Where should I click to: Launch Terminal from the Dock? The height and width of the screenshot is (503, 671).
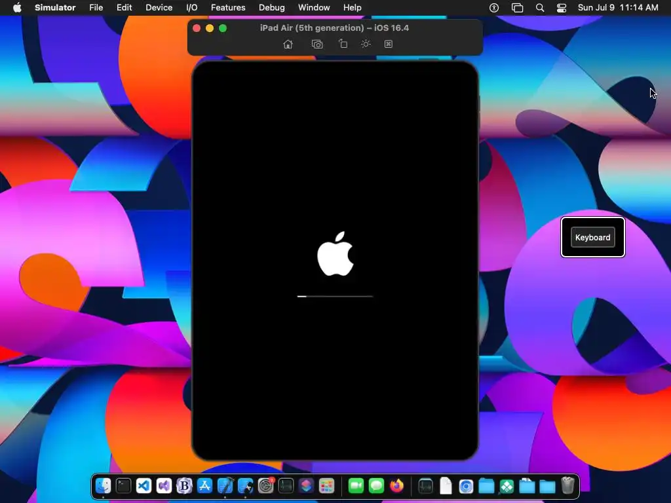pos(123,486)
